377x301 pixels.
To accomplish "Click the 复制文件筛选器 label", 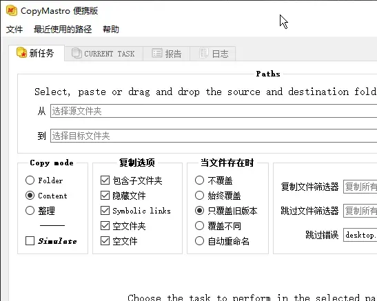I will pos(309,187).
